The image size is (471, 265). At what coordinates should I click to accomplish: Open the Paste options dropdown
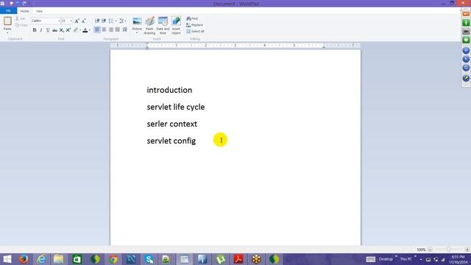7,32
